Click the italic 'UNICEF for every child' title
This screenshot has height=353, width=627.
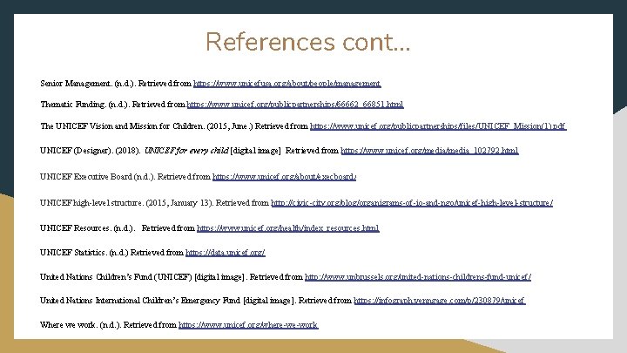click(186, 151)
